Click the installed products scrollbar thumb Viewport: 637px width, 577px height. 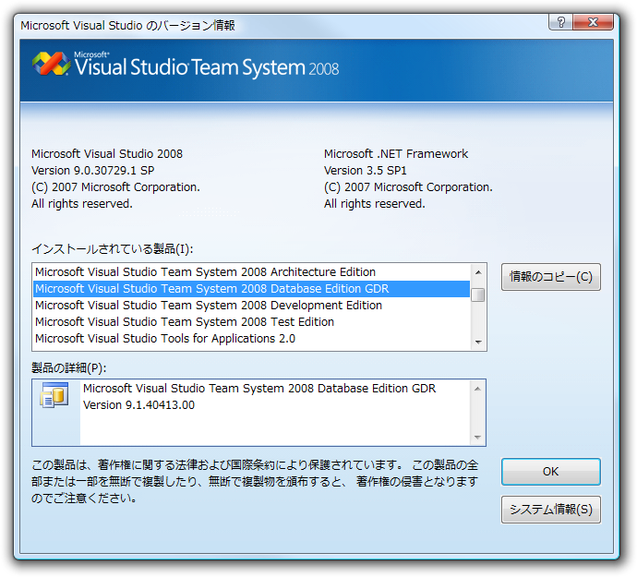point(478,295)
